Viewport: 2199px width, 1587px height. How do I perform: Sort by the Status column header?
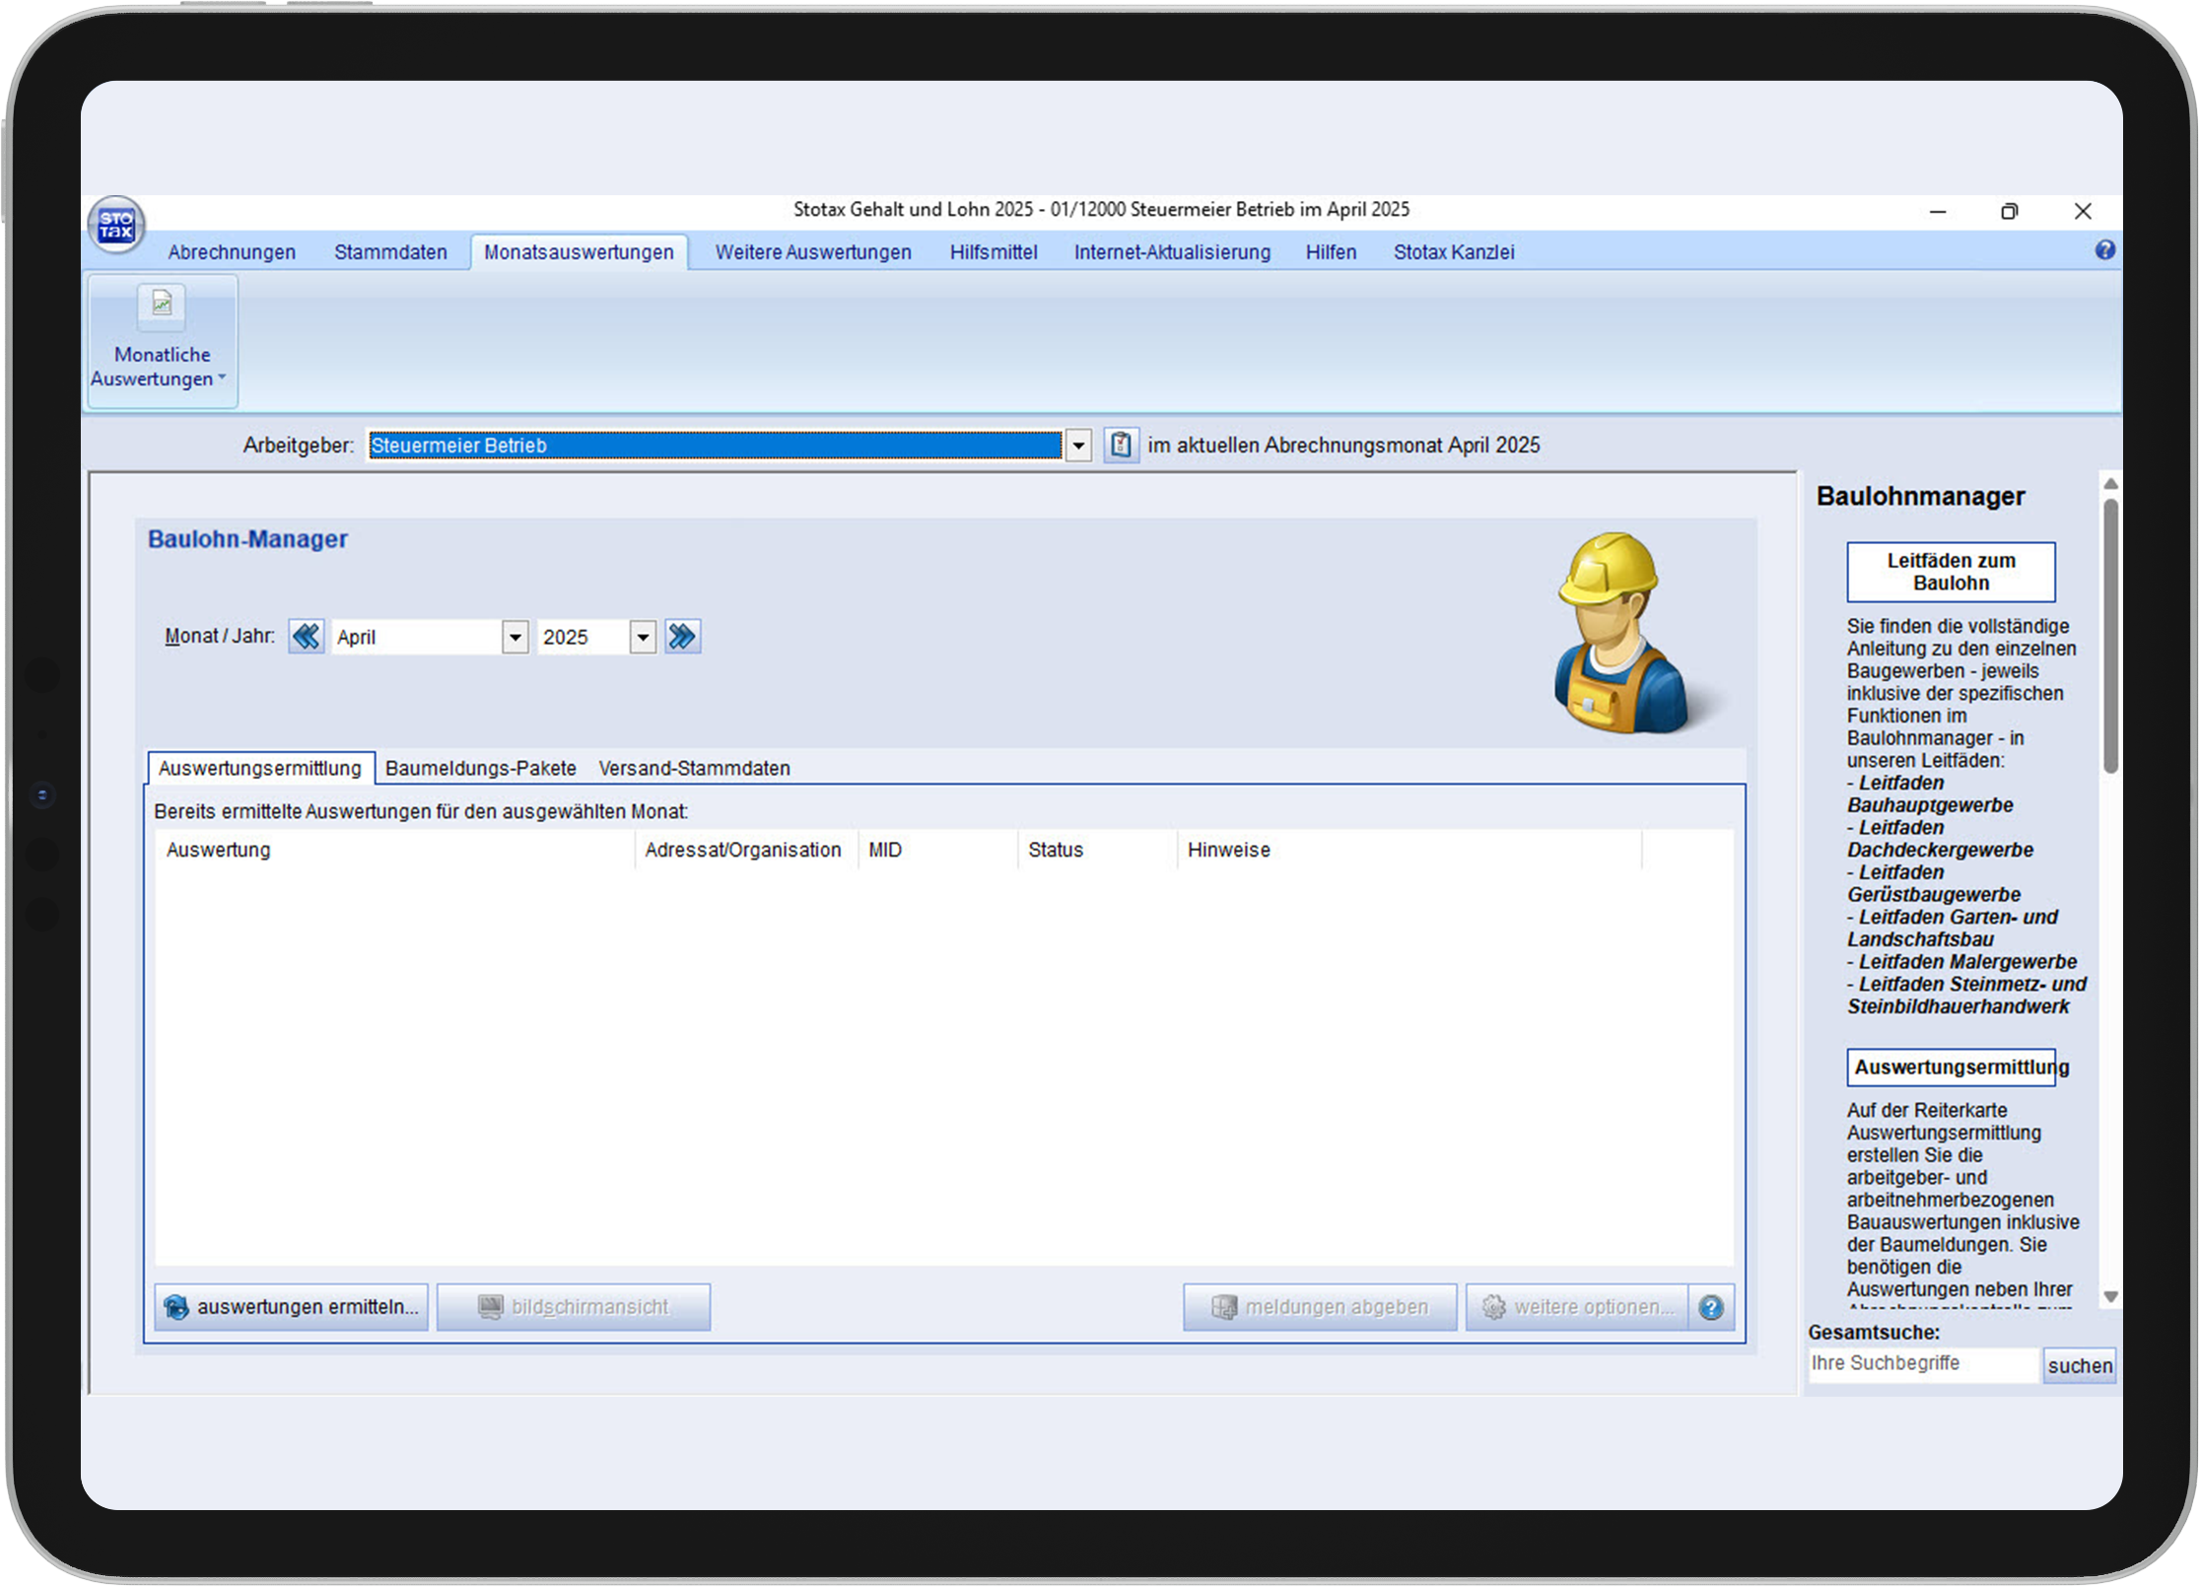[x=1097, y=850]
